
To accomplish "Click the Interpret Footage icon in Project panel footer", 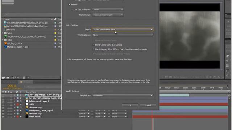I will click(3, 77).
